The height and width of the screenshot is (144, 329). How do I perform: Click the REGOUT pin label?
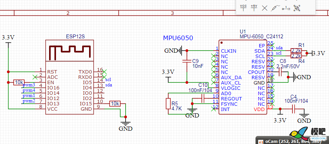(x=231, y=99)
